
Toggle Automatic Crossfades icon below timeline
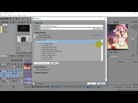[90, 87]
